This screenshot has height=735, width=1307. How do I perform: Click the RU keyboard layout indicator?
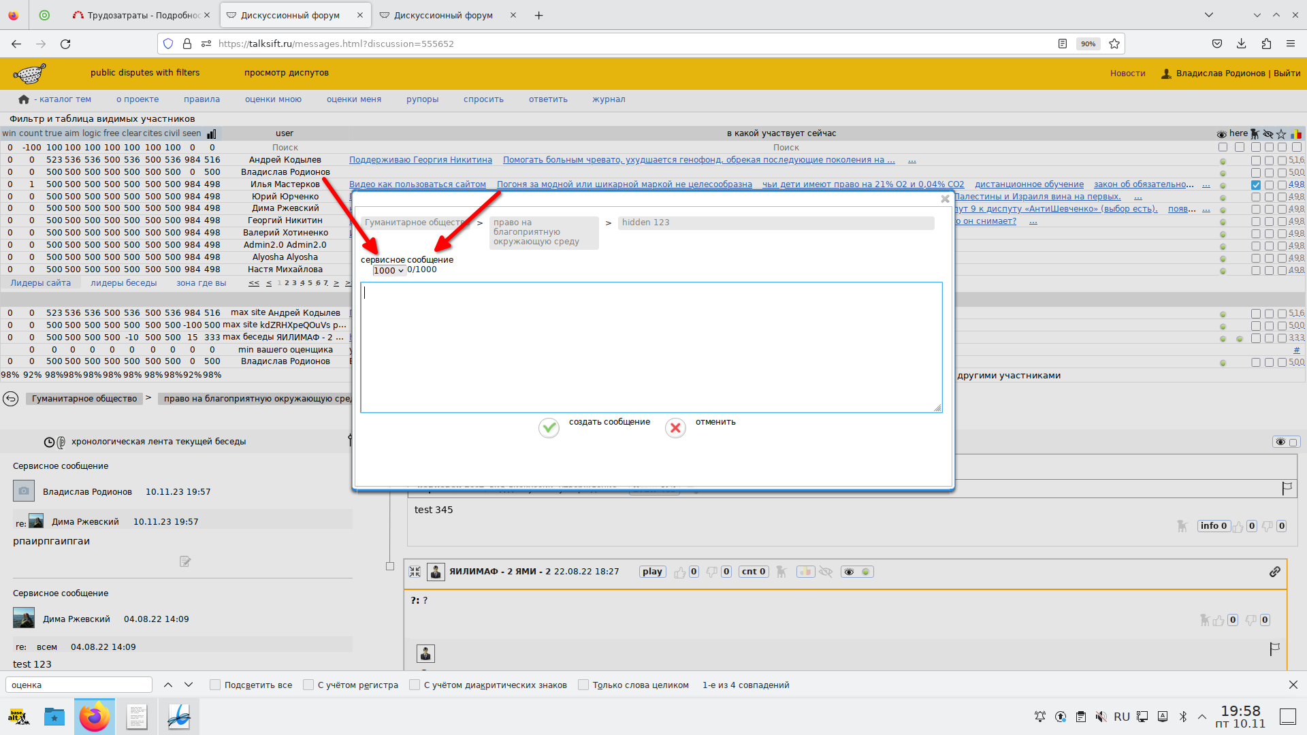click(1122, 717)
